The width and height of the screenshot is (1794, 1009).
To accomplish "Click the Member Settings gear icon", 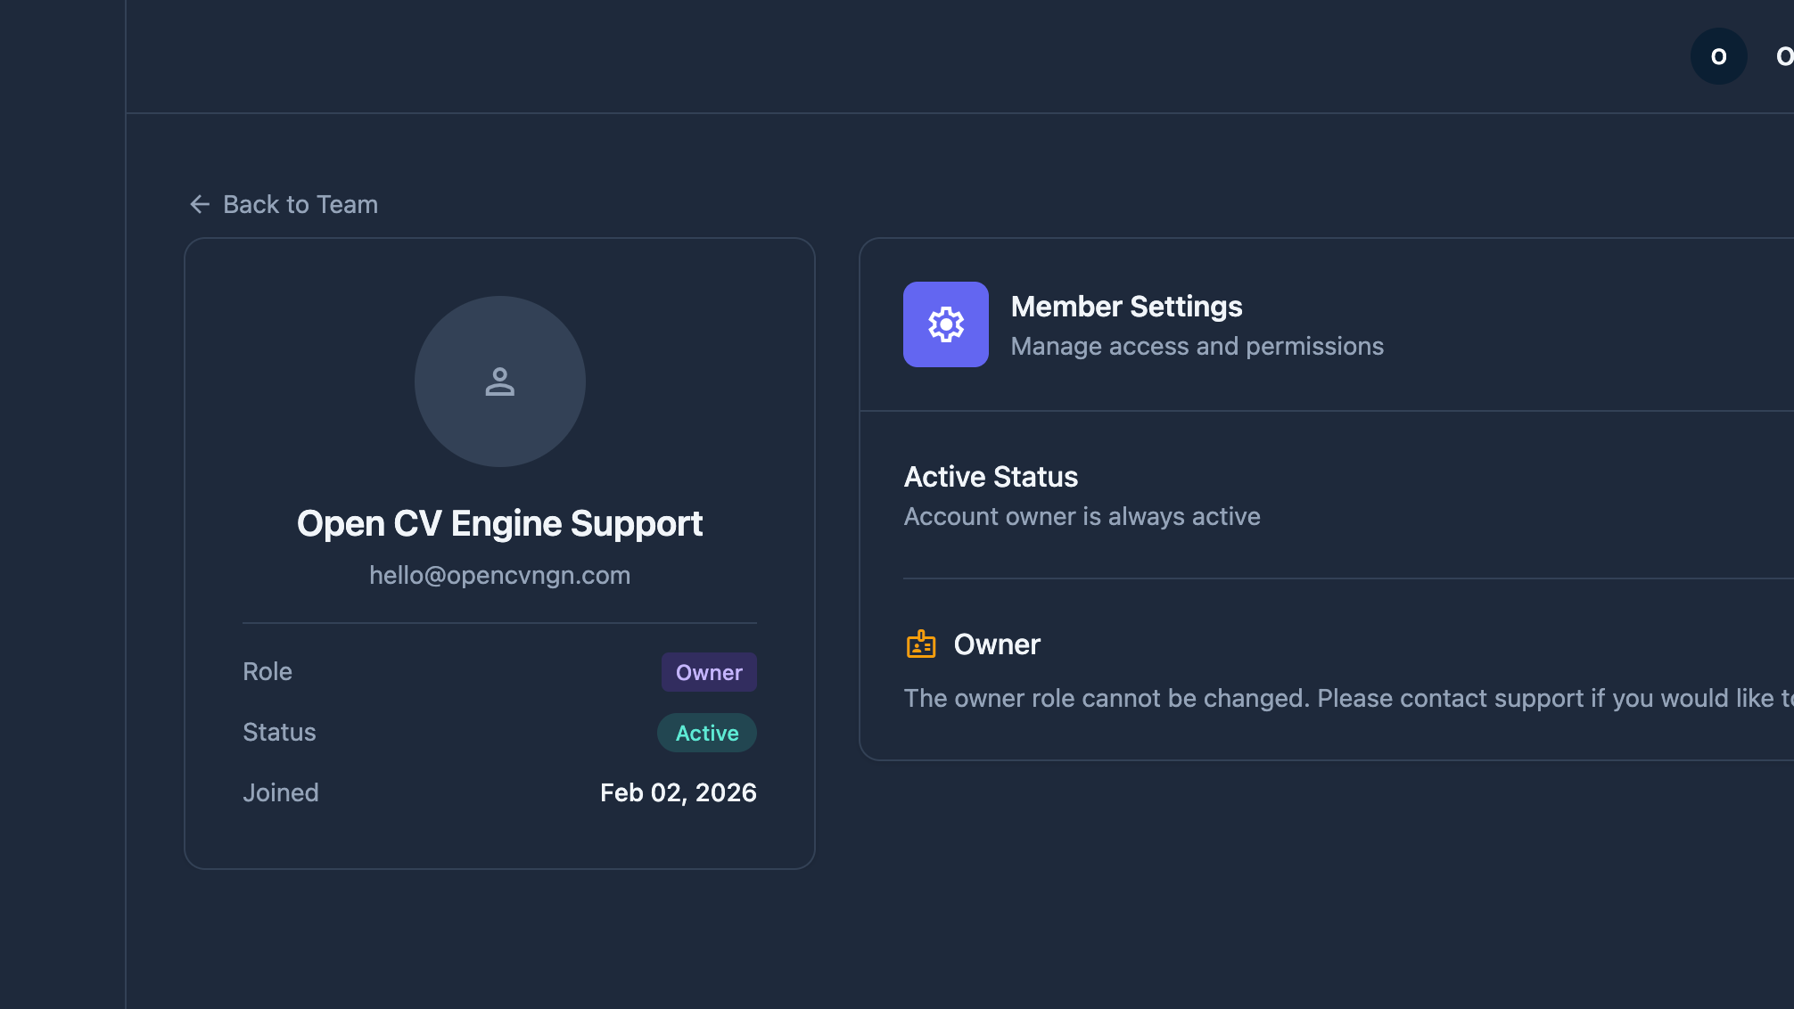I will pos(945,324).
